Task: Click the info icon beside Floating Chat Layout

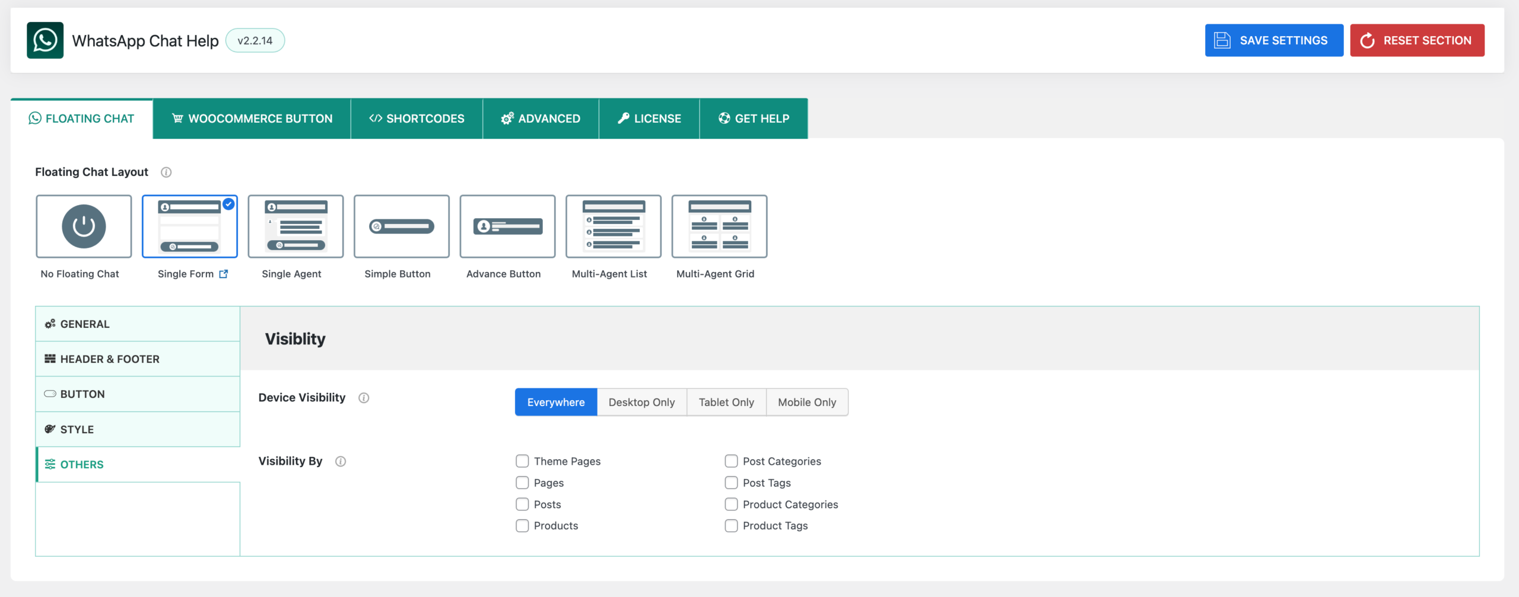Action: pyautogui.click(x=166, y=173)
